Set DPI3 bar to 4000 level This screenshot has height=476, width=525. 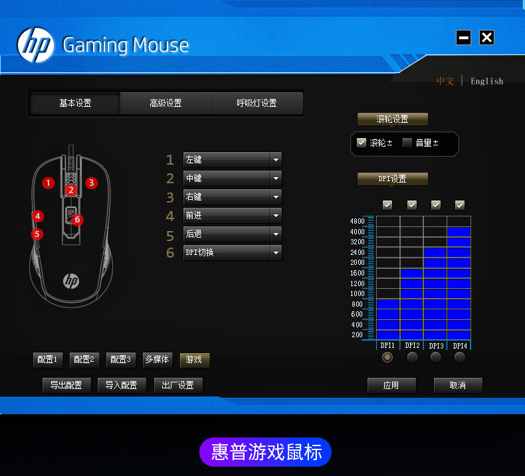point(435,232)
